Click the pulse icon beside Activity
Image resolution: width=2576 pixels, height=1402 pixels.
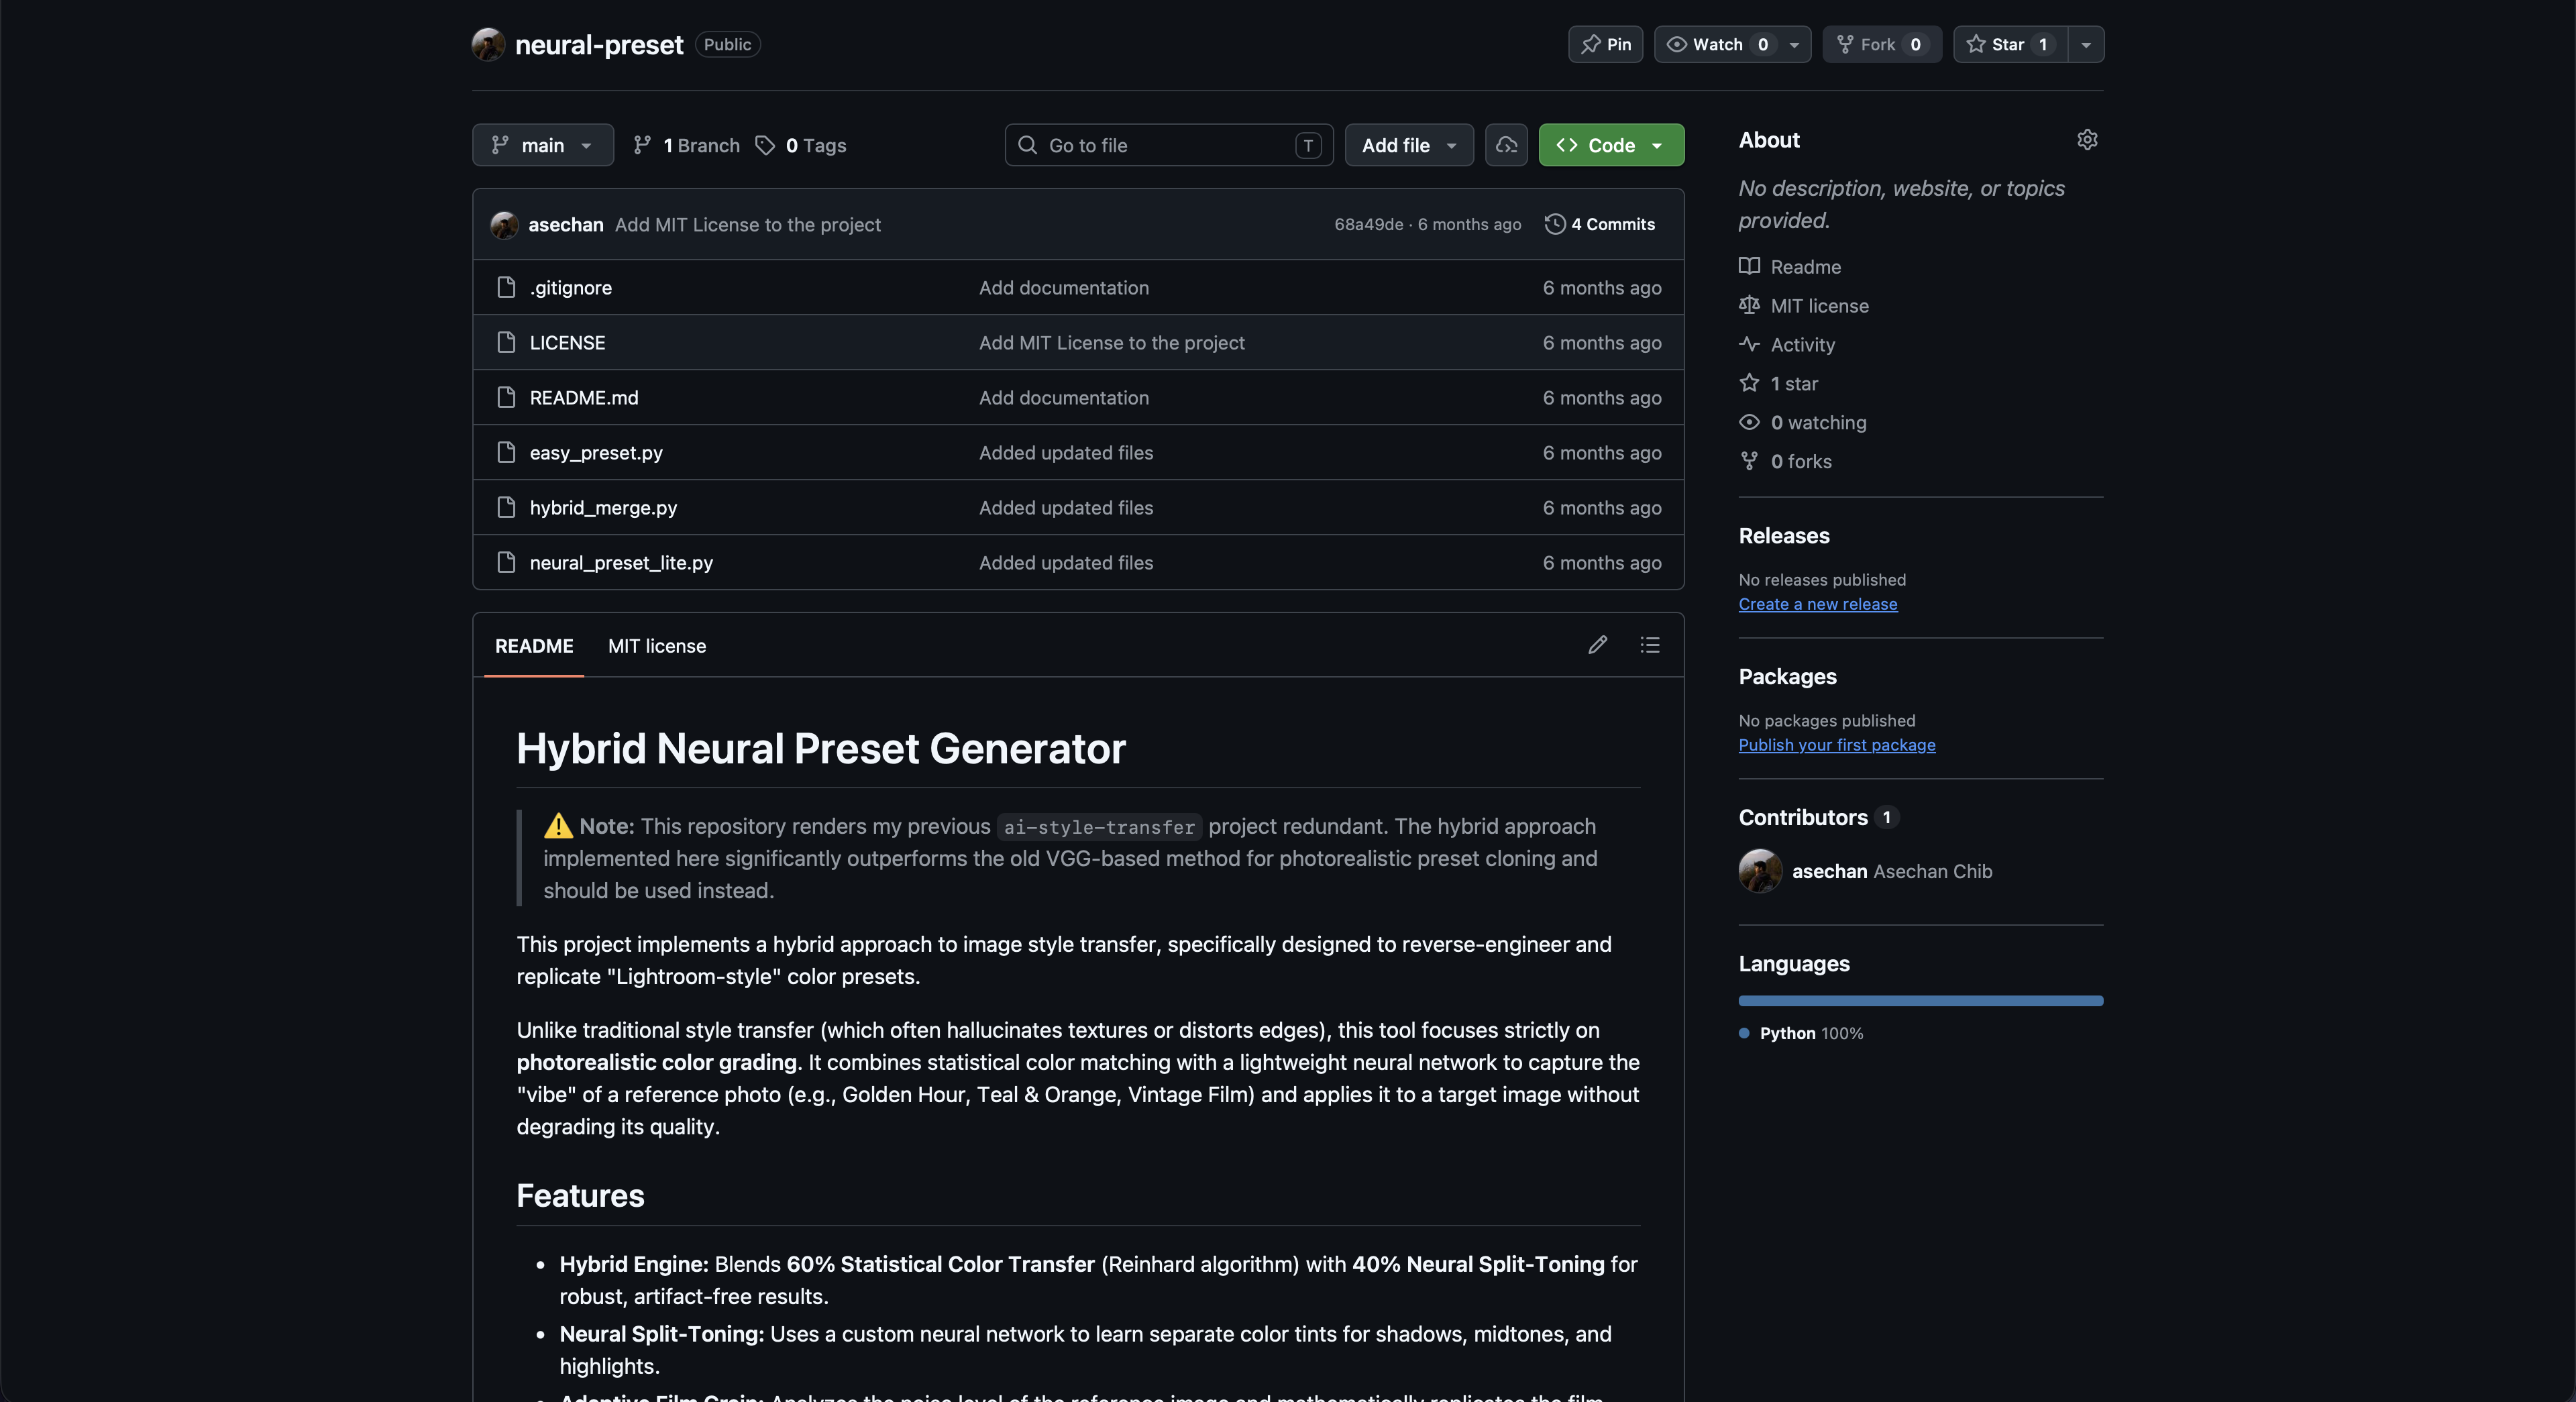click(x=1749, y=344)
